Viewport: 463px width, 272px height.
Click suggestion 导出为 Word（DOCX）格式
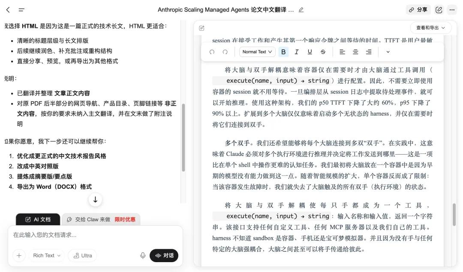pyautogui.click(x=54, y=187)
